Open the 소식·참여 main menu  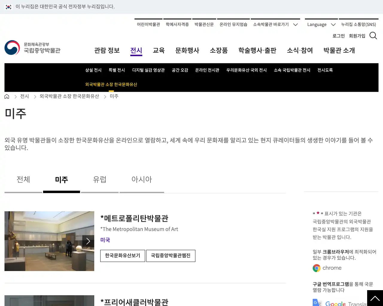(x=300, y=51)
